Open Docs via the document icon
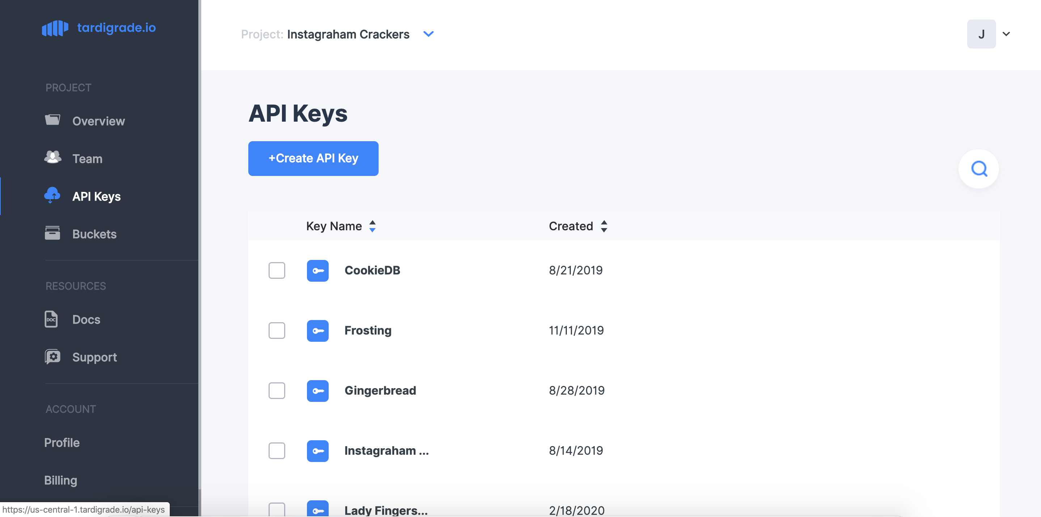1041x517 pixels. [51, 319]
